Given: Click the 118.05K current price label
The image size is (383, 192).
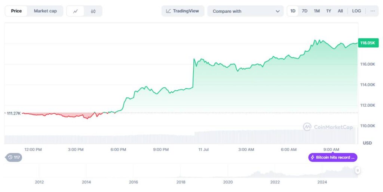Looking at the screenshot, I should tap(368, 43).
